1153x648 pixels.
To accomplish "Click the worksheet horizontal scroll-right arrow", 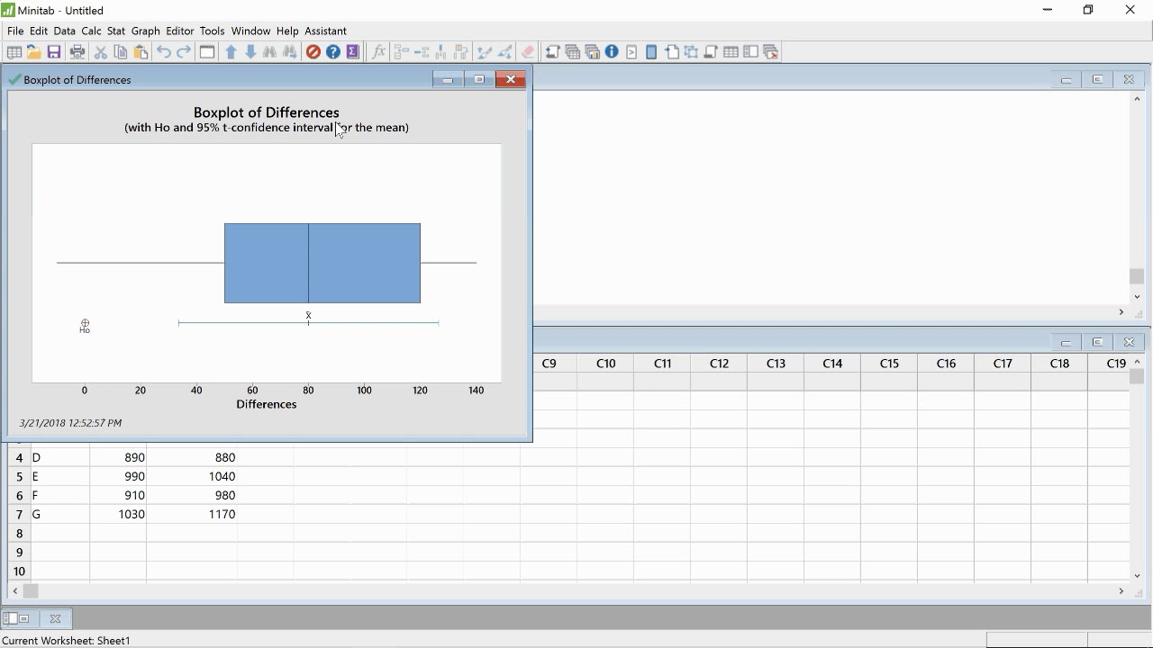I will click(1121, 591).
